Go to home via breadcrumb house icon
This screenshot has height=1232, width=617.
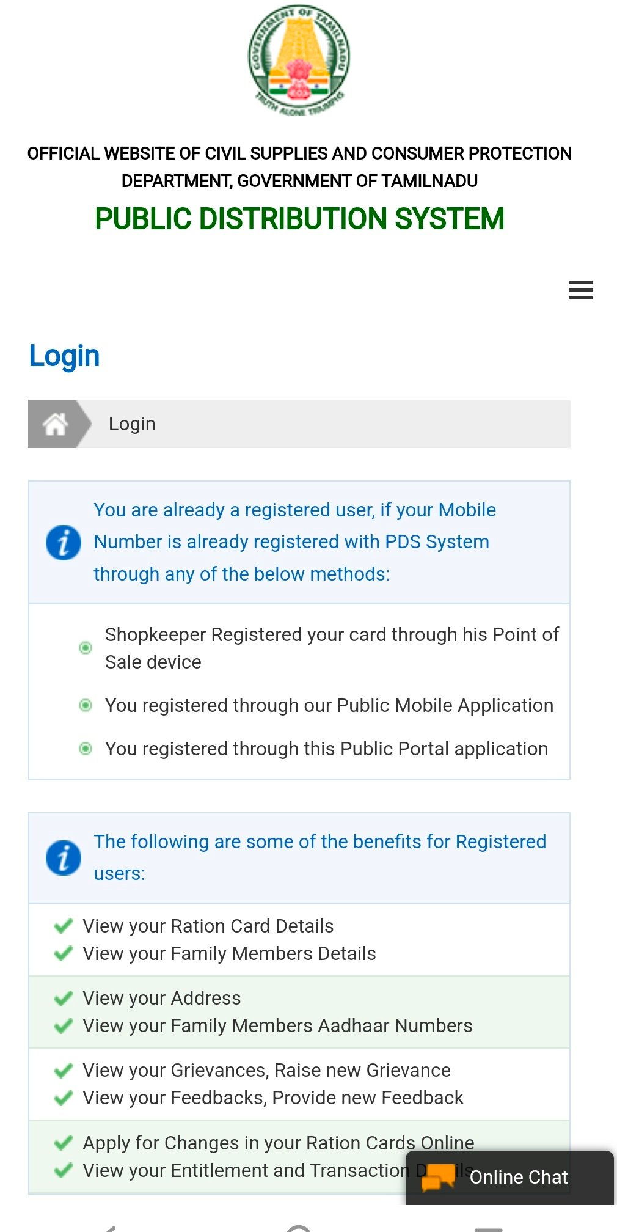[55, 424]
